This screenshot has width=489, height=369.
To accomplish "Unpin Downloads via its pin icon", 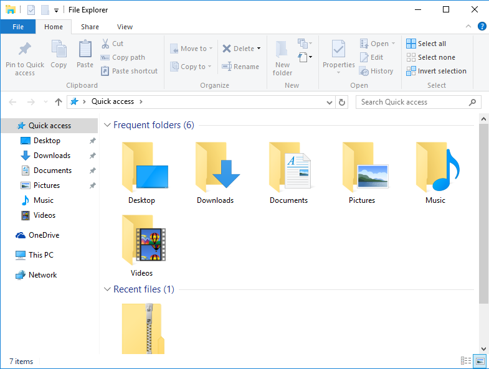I will (93, 156).
